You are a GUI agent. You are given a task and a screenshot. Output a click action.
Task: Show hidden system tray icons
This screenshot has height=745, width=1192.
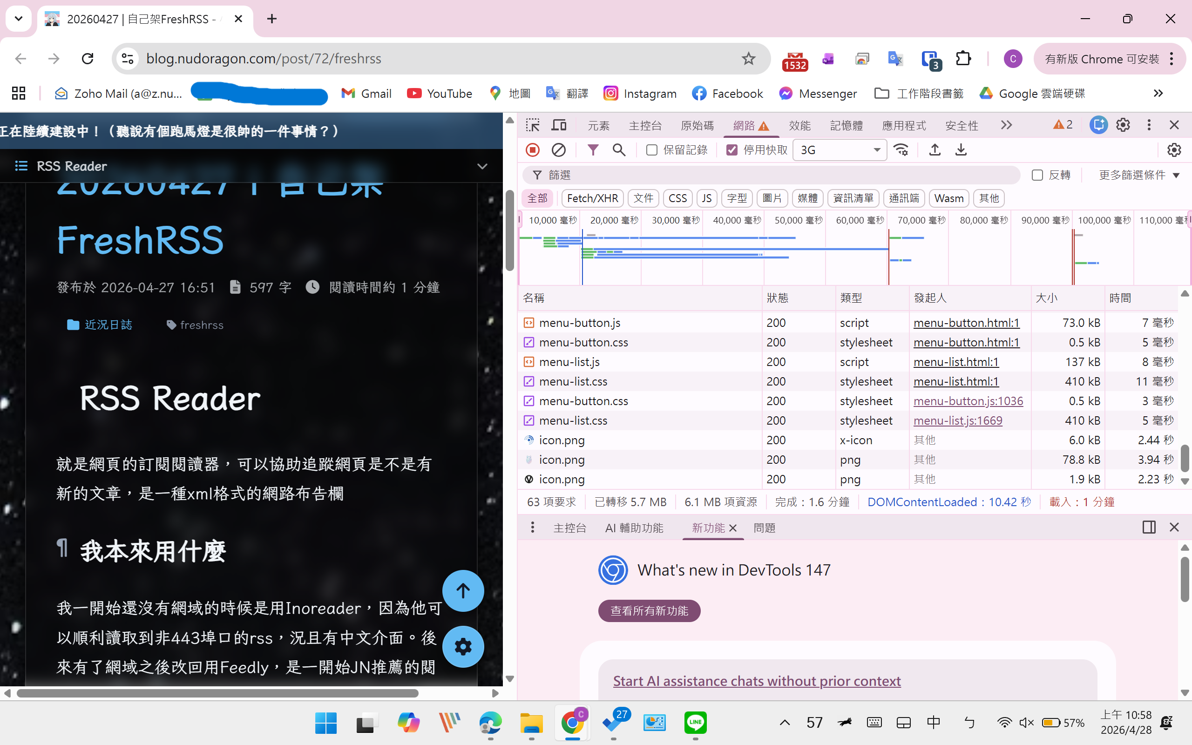coord(785,723)
